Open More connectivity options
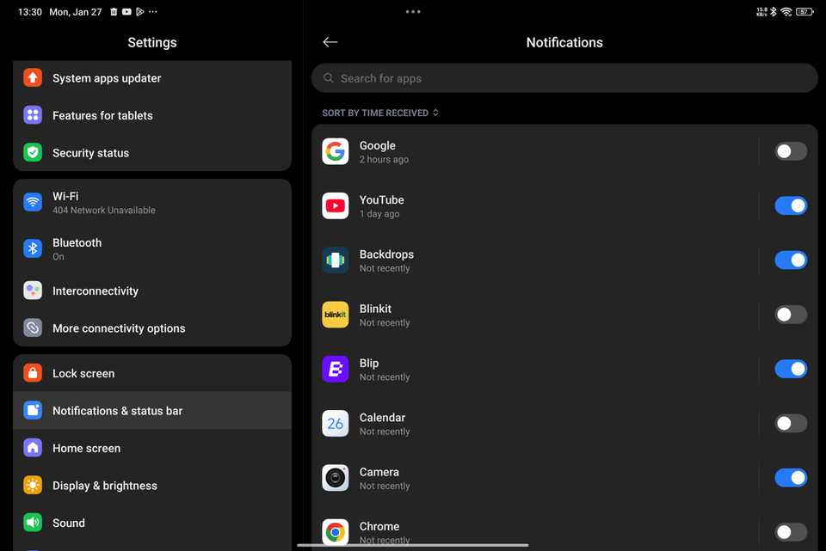The image size is (826, 551). point(152,328)
